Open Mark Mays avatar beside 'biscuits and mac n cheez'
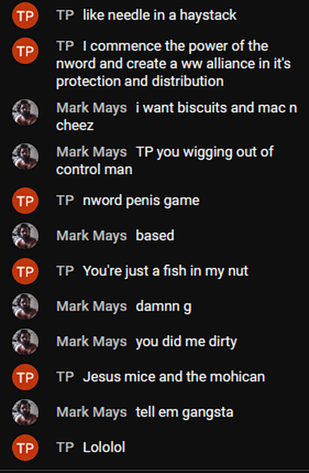309x473 pixels. pos(25,113)
